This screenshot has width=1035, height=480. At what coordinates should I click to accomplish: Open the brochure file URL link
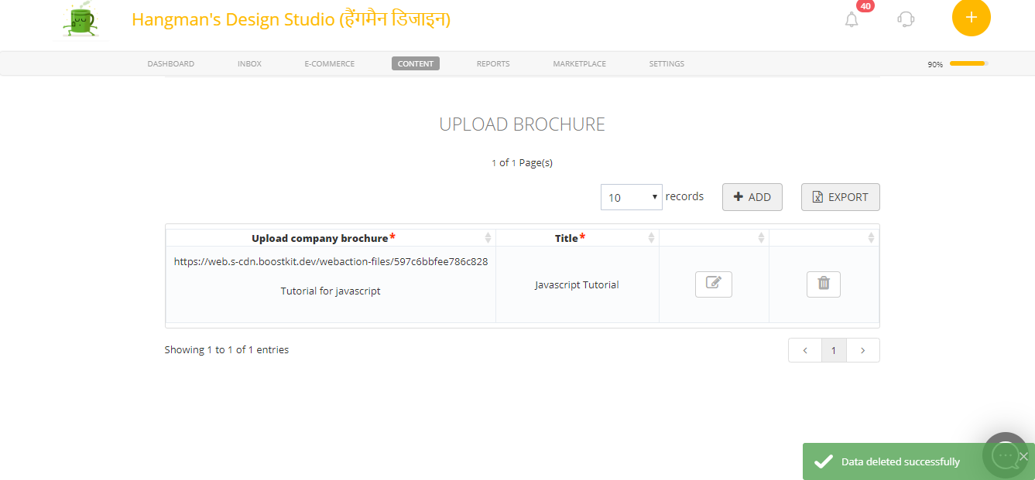pos(331,261)
